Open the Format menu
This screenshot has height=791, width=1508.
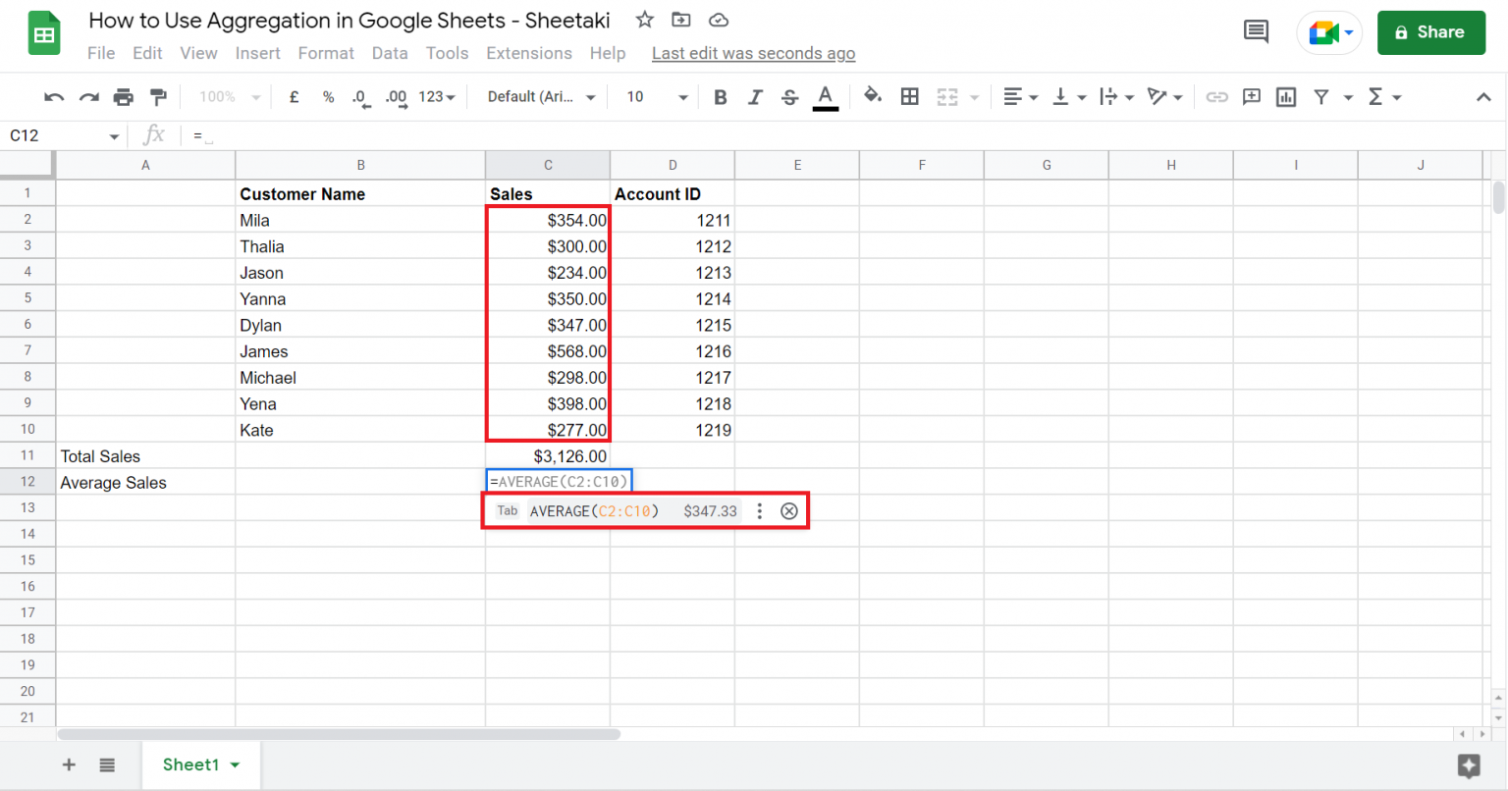coord(326,53)
